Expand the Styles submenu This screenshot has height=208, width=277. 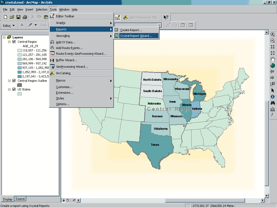click(81, 98)
